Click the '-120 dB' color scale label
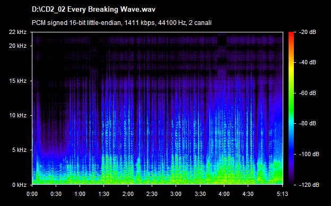The height and width of the screenshot is (206, 331). 309,185
